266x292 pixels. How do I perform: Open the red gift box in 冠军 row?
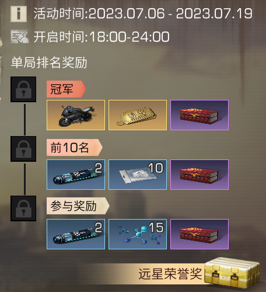pos(199,115)
